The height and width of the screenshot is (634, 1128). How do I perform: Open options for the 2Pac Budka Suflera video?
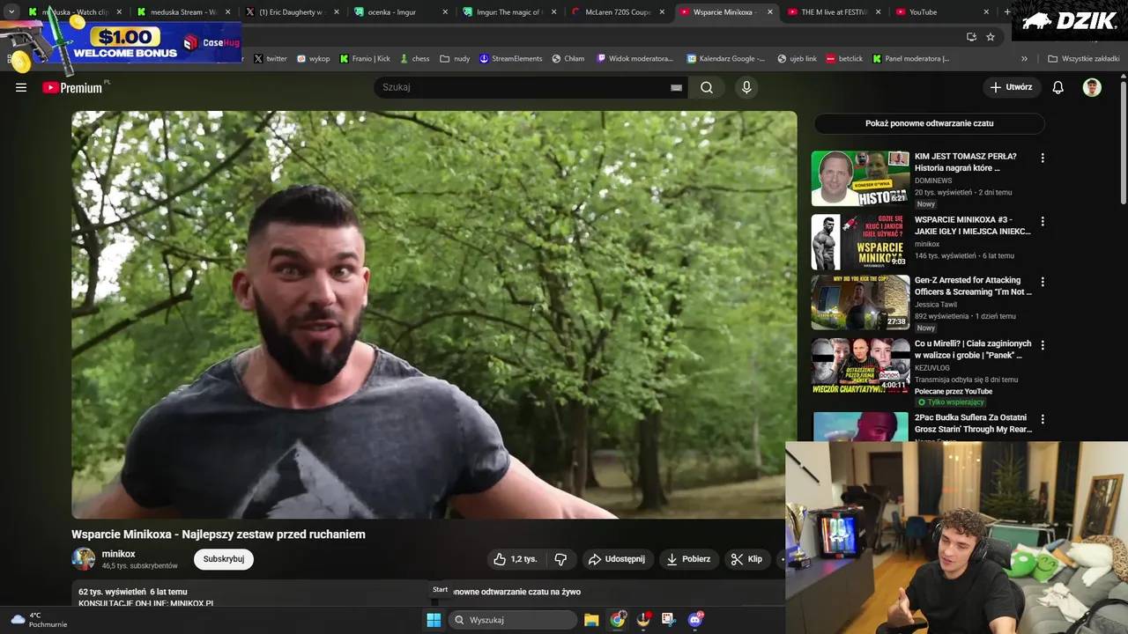point(1043,419)
